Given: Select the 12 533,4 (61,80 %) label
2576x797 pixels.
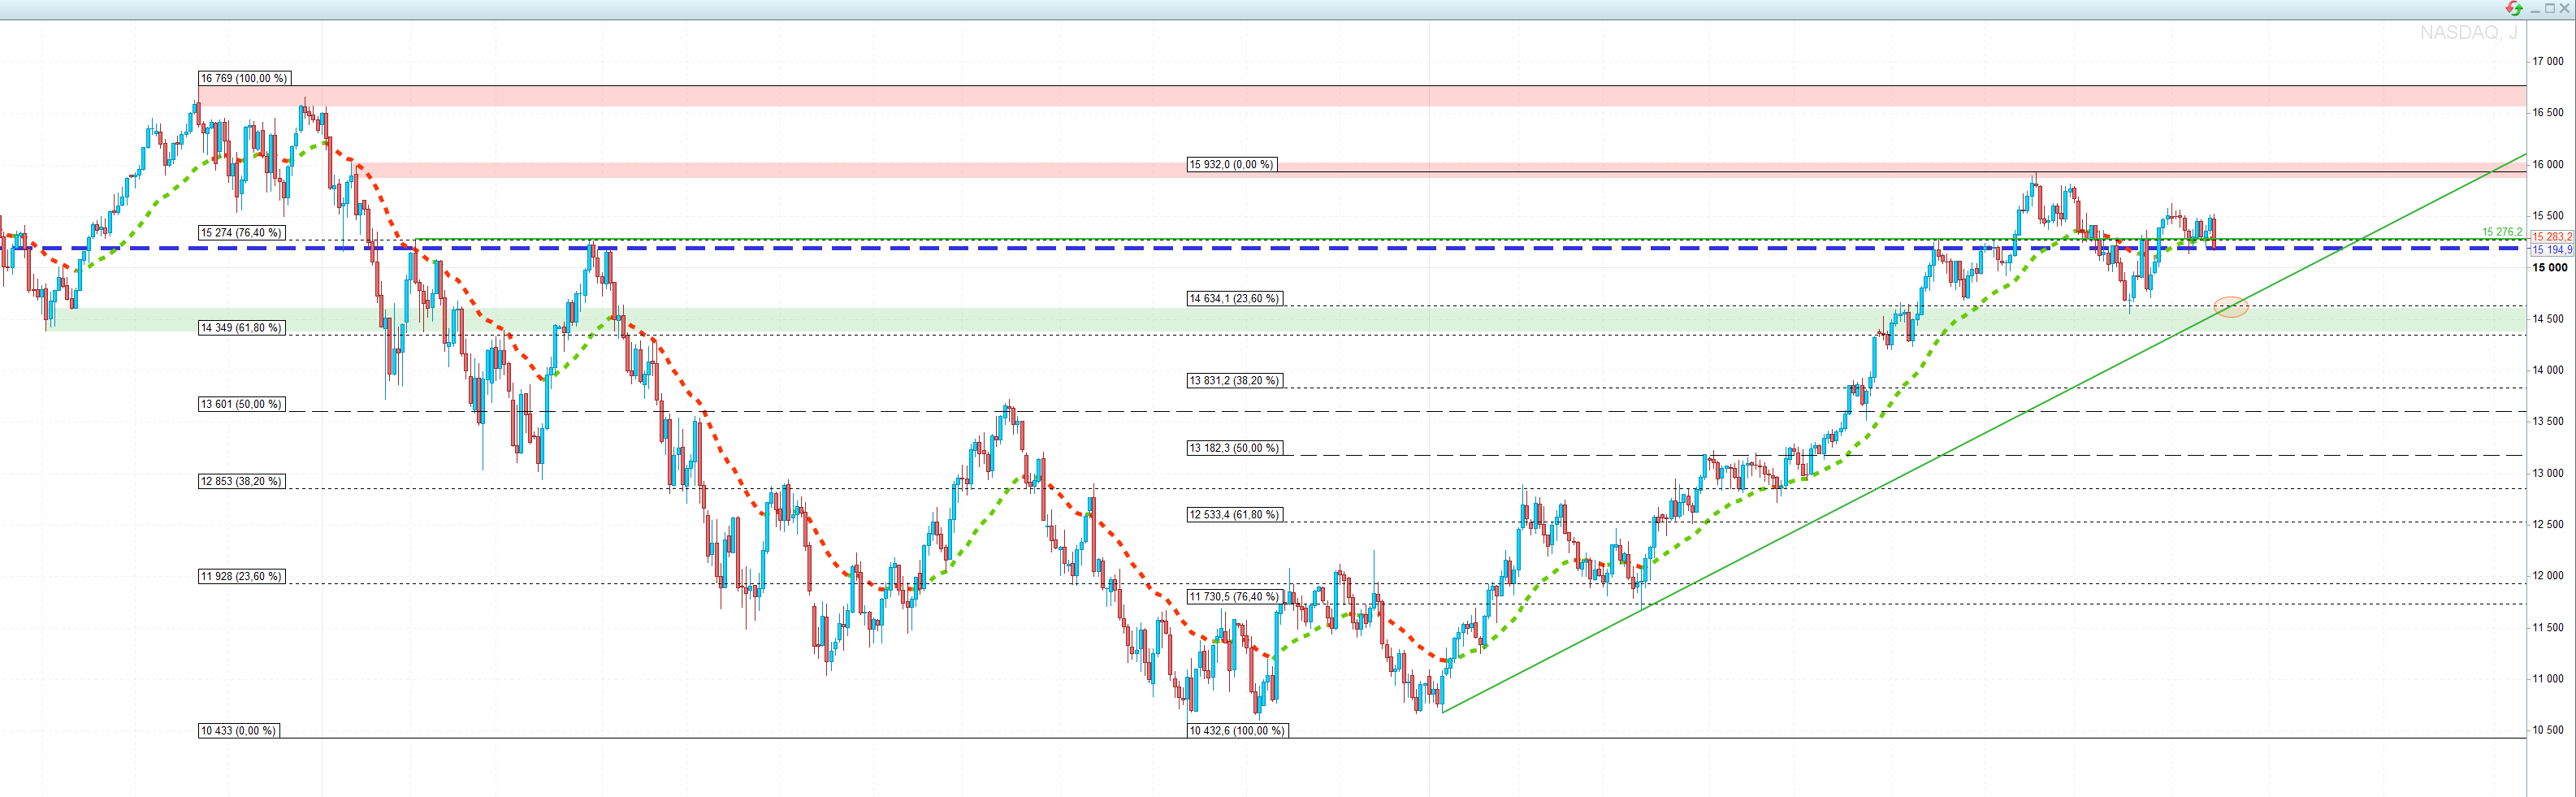Looking at the screenshot, I should 1234,514.
